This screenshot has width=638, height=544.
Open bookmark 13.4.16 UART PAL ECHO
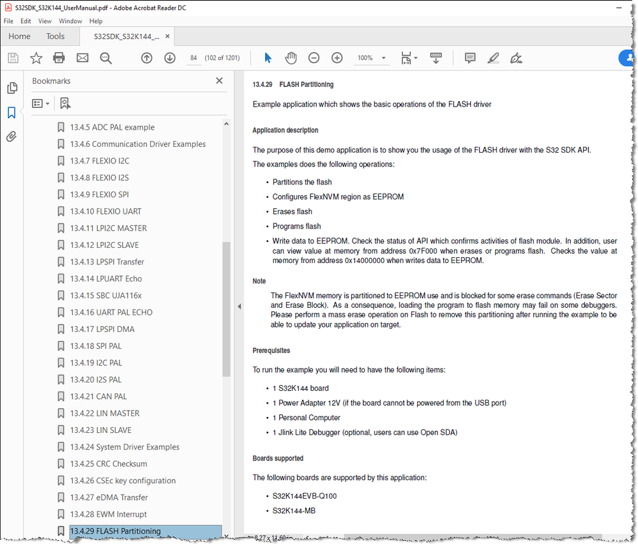[111, 312]
